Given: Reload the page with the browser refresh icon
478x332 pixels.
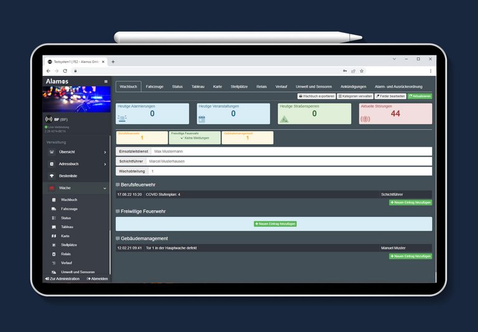Looking at the screenshot, I should pos(65,71).
